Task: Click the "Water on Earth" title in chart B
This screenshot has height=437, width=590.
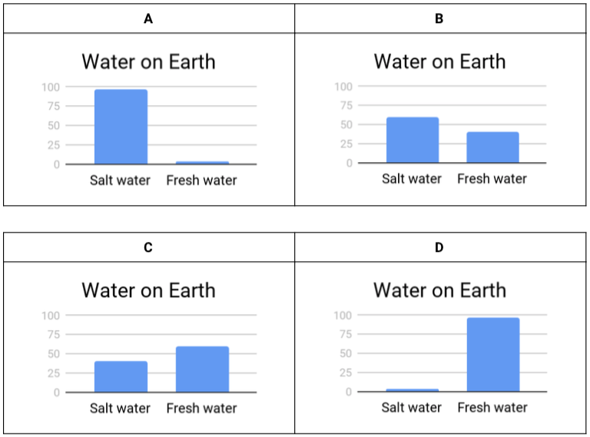Action: (439, 61)
